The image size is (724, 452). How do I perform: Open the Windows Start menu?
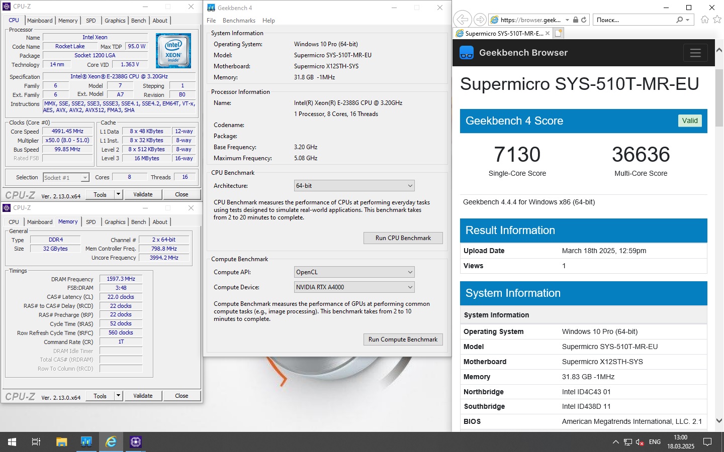(x=12, y=442)
